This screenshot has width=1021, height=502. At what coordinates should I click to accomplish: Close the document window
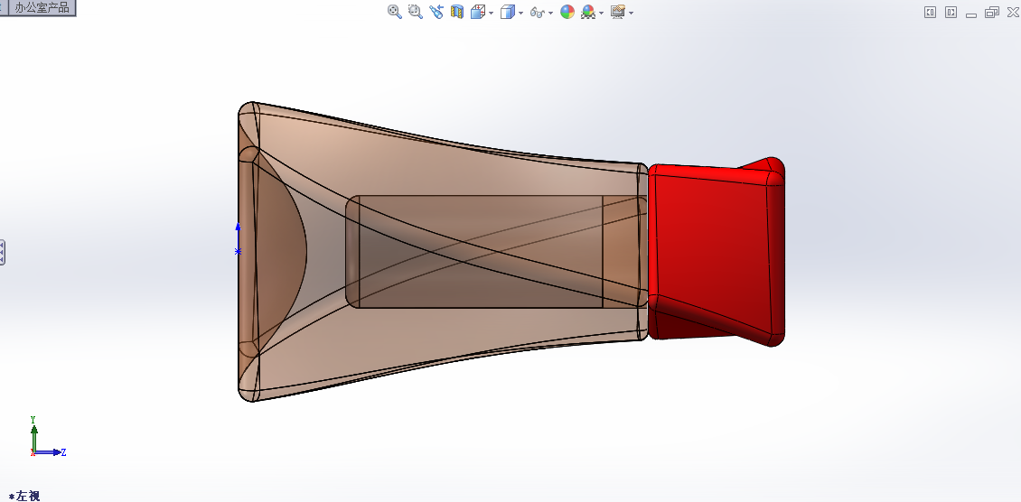coord(1013,13)
